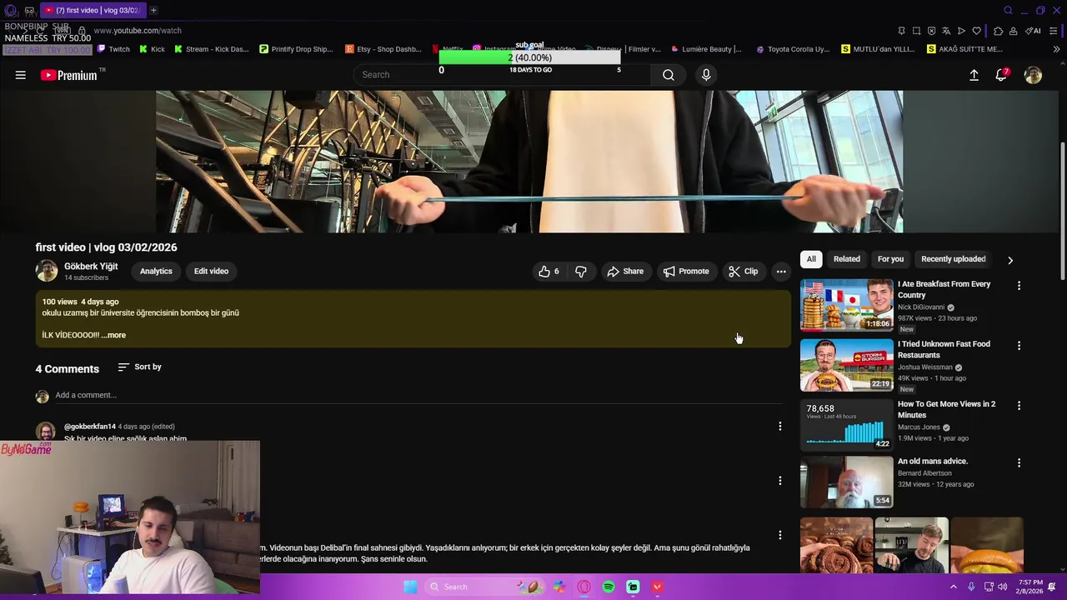This screenshot has width=1067, height=600.
Task: Open the Toyota Corolla bookmark
Action: [793, 49]
